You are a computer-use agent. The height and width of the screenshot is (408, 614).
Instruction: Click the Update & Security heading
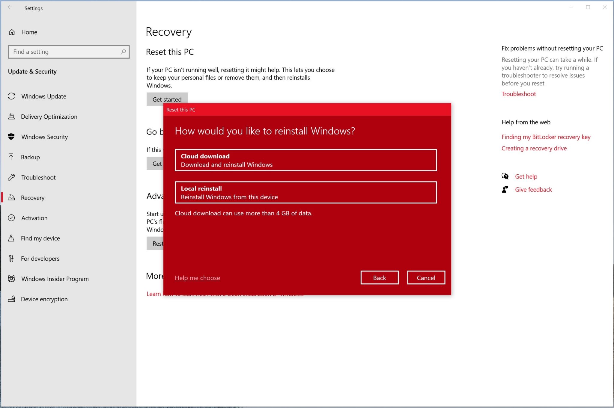pos(32,71)
